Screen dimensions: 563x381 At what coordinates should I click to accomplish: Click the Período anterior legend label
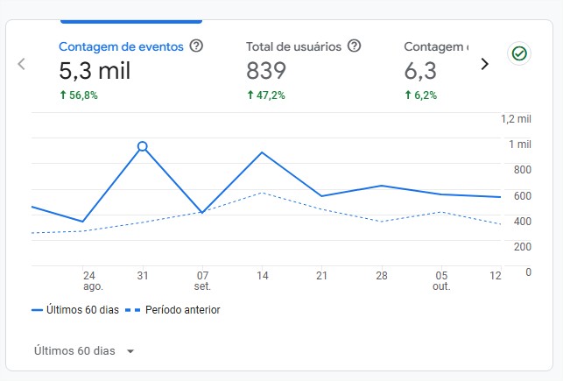(182, 310)
